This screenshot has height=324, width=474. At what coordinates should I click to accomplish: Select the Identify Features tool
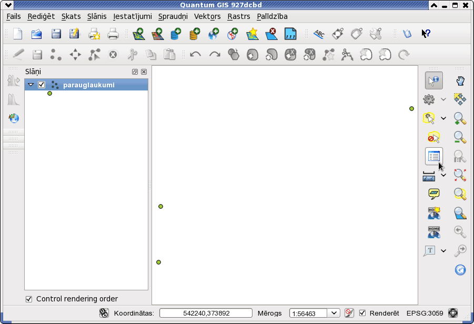(434, 80)
